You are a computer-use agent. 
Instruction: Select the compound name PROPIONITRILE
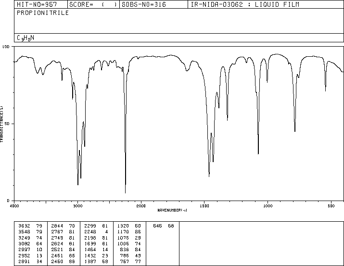[43, 13]
